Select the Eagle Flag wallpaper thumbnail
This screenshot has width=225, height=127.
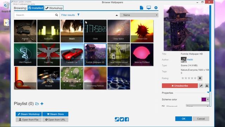49,55
